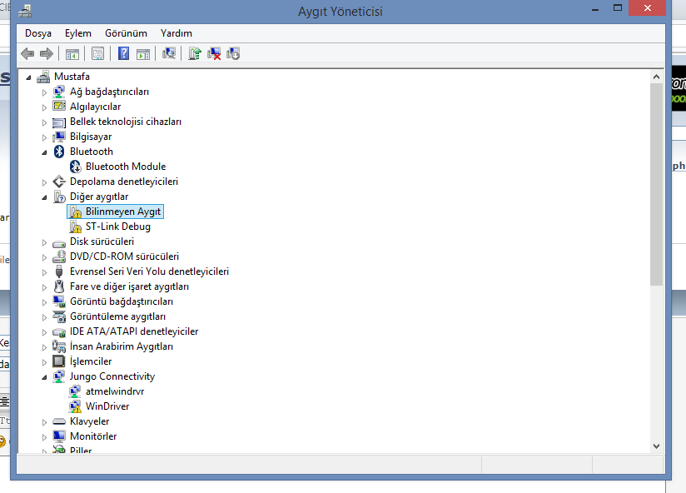686x493 pixels.
Task: Expand Görüntü bağdaştırıcıları category
Action: coord(44,302)
